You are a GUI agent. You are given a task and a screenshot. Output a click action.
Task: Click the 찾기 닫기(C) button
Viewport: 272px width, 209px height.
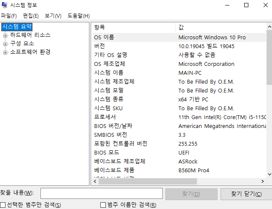[246, 194]
